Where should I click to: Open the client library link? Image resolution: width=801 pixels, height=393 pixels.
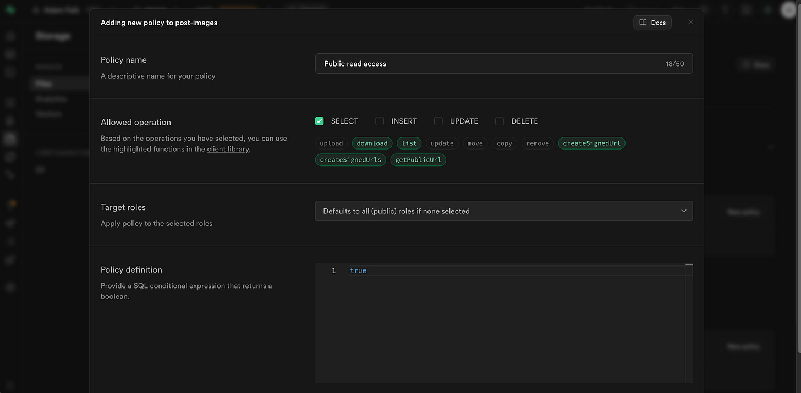coord(228,148)
